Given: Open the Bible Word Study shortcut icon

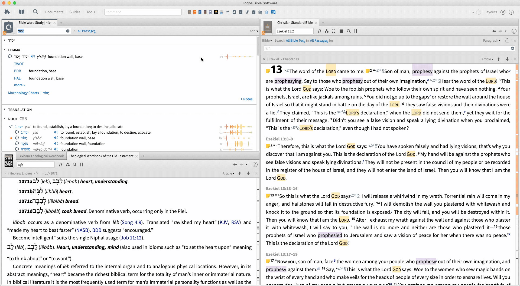Looking at the screenshot, I should (x=234, y=12).
